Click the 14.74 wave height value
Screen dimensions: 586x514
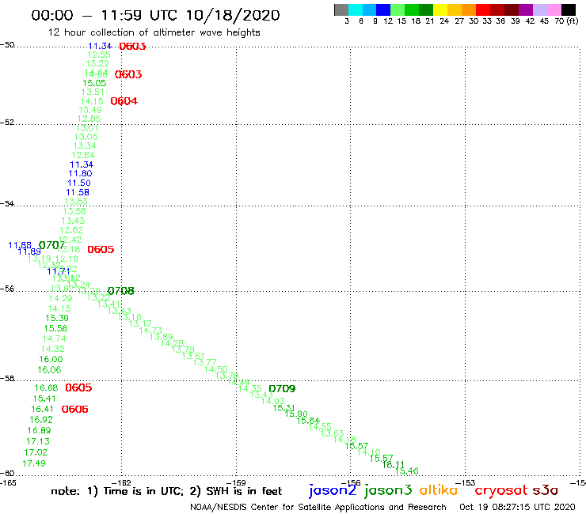click(54, 338)
